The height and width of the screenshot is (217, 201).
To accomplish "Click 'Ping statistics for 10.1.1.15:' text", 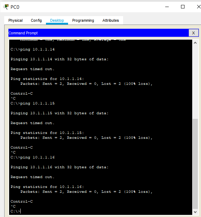I will (47, 133).
